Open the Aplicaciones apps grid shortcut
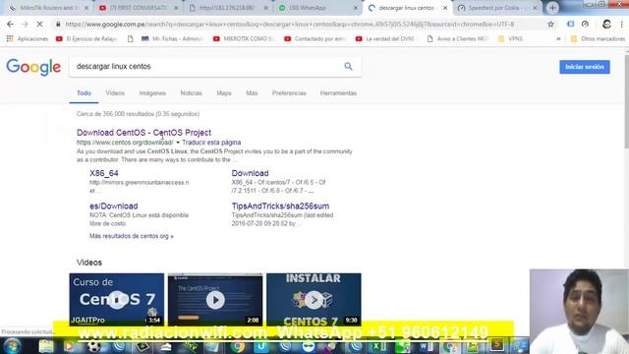 [x=28, y=39]
